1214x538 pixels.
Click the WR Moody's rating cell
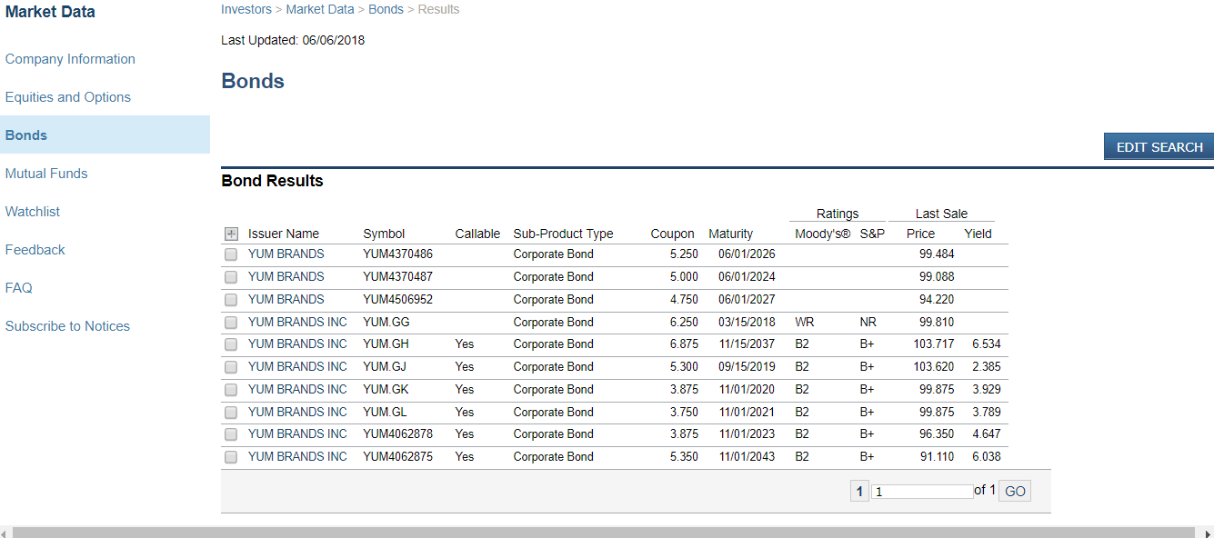[x=804, y=322]
